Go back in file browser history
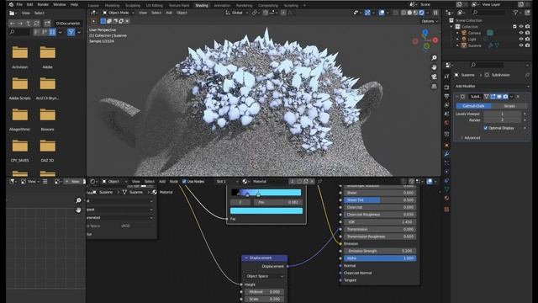 coord(13,23)
